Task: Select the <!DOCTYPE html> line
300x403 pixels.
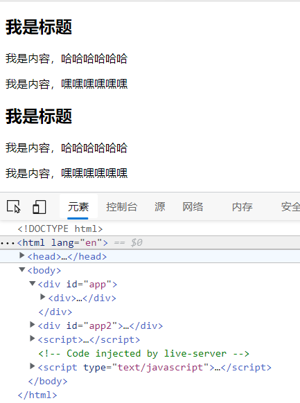Action: pyautogui.click(x=60, y=229)
